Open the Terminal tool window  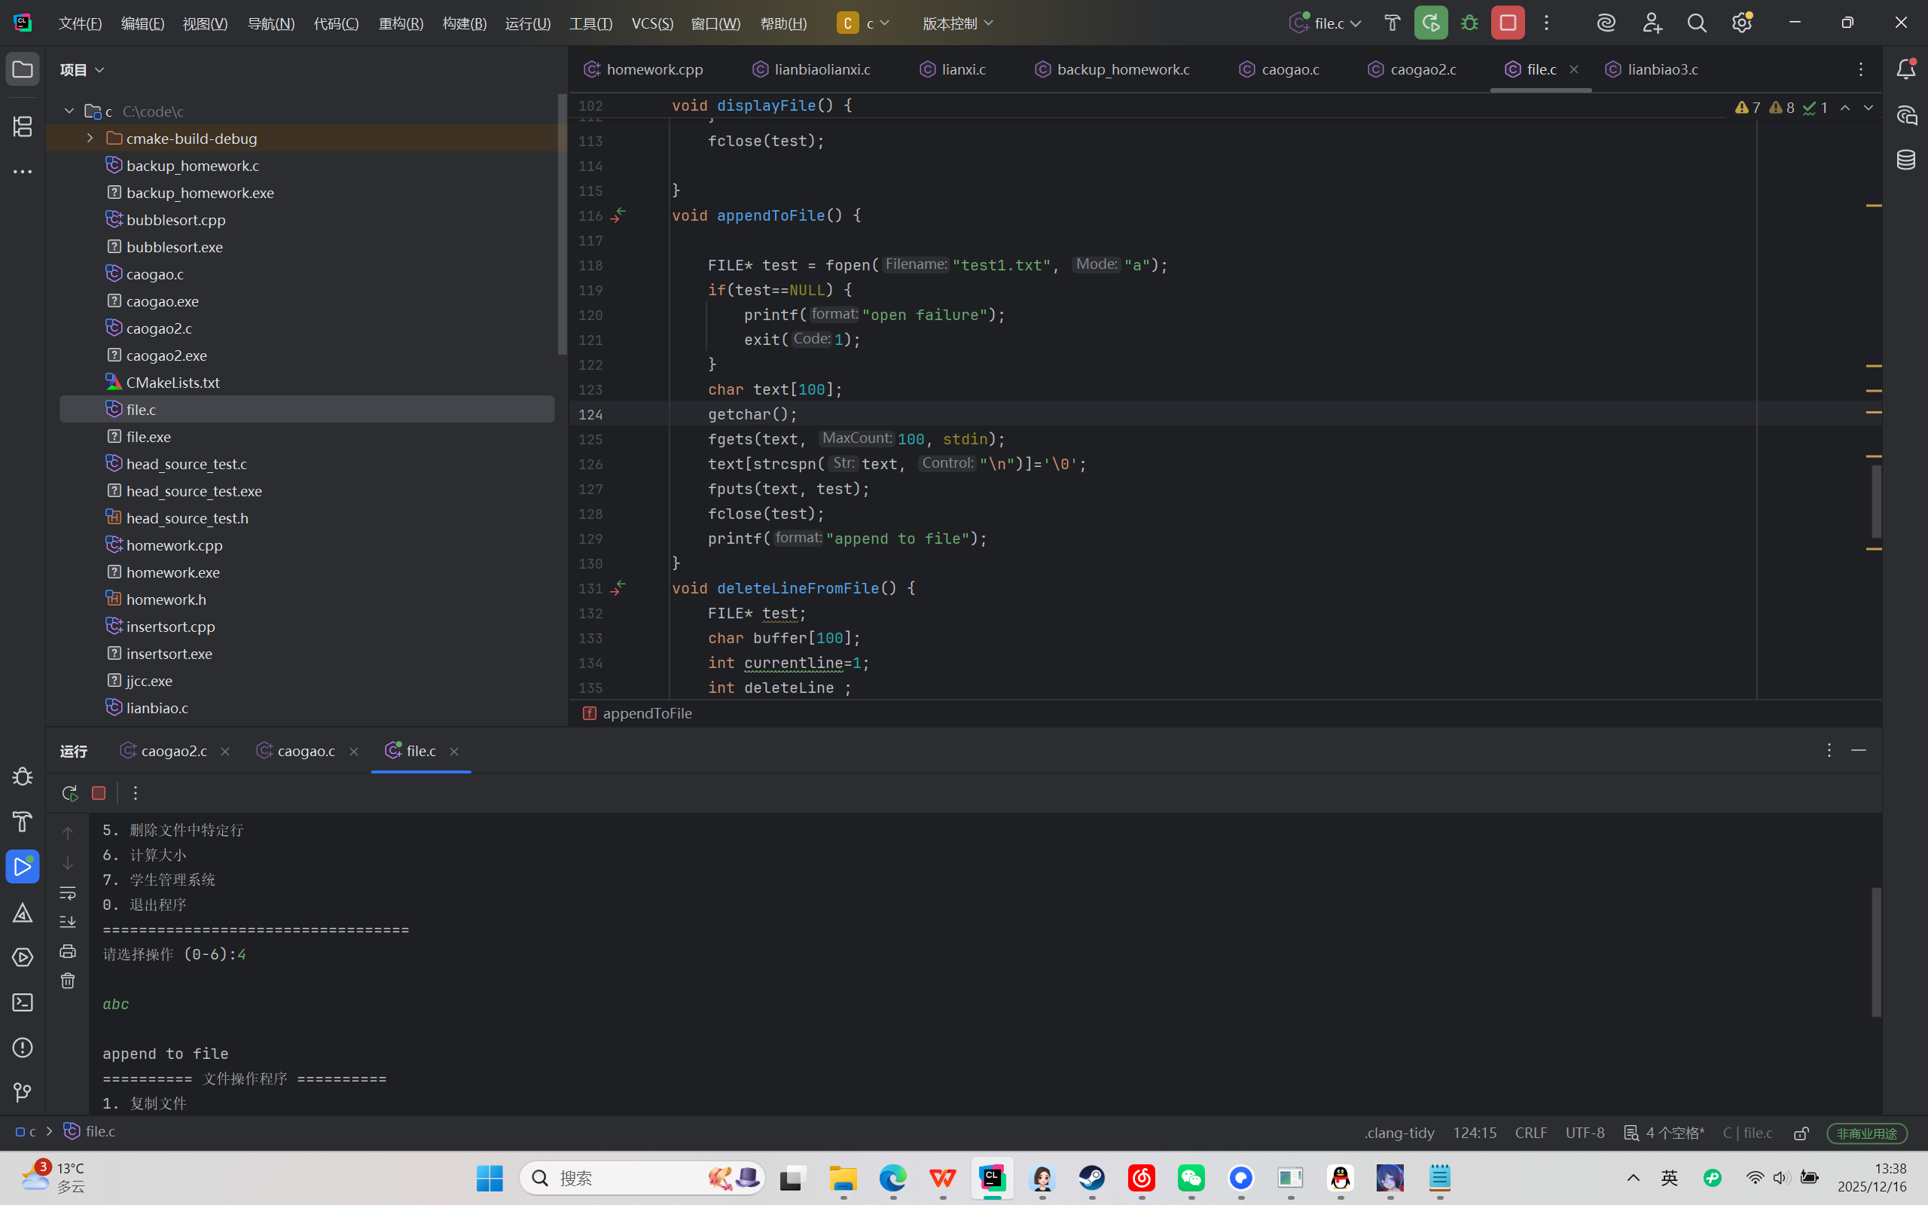(23, 1002)
